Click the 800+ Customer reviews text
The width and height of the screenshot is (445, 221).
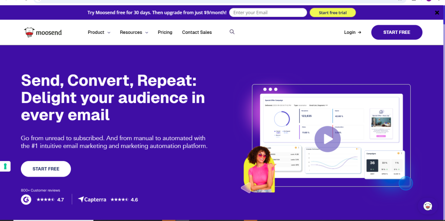point(40,190)
